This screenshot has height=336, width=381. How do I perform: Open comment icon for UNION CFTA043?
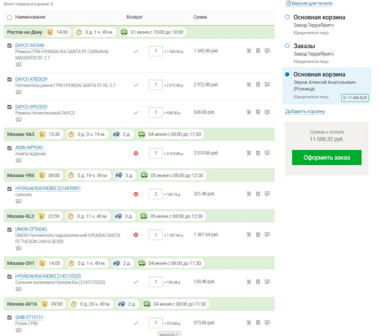coord(267,235)
